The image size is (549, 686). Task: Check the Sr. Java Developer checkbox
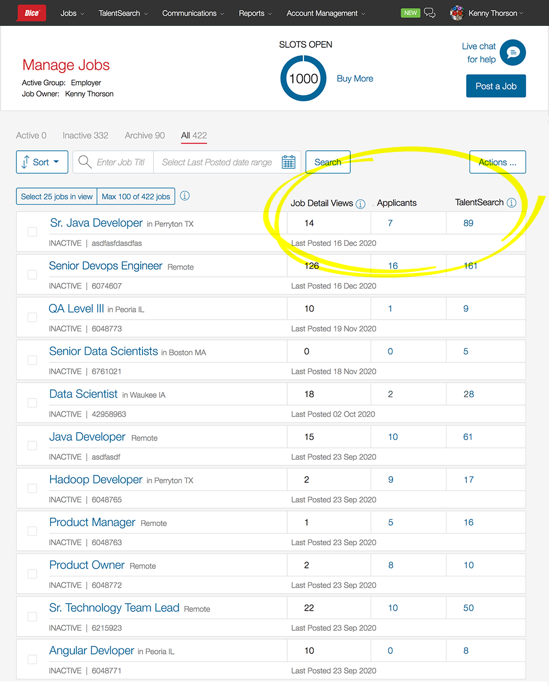33,232
